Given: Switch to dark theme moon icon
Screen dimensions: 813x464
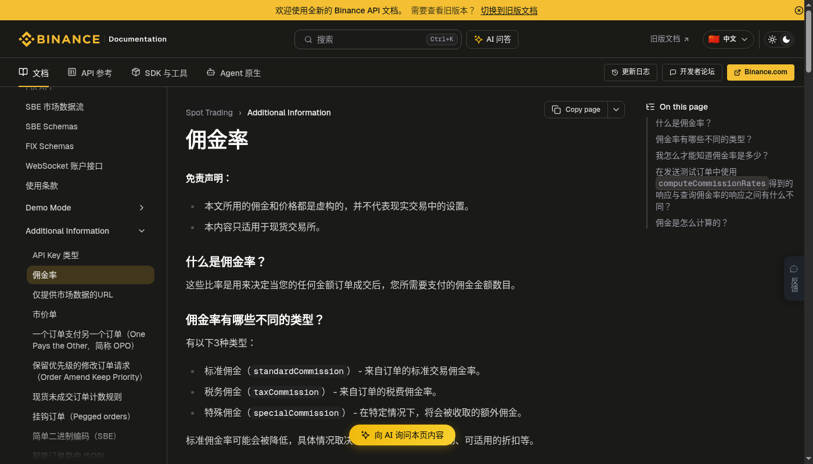Looking at the screenshot, I should [786, 39].
